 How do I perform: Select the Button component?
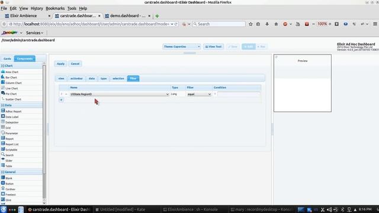pyautogui.click(x=8, y=183)
